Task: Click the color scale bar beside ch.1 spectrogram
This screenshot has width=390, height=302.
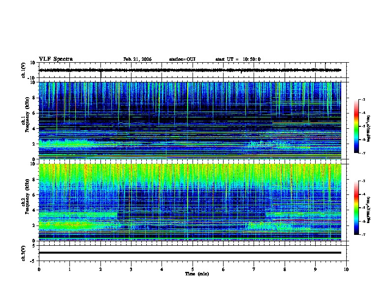Action: tap(356, 126)
